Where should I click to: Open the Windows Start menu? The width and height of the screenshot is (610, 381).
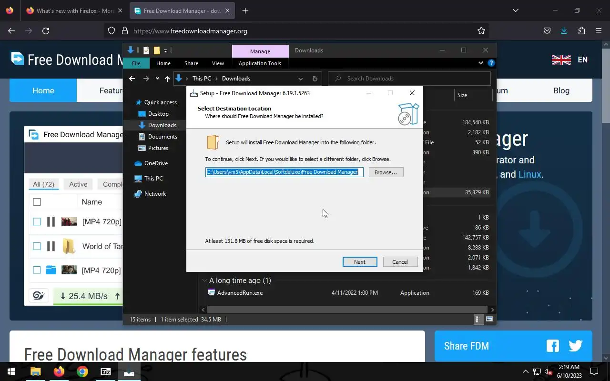coord(11,371)
